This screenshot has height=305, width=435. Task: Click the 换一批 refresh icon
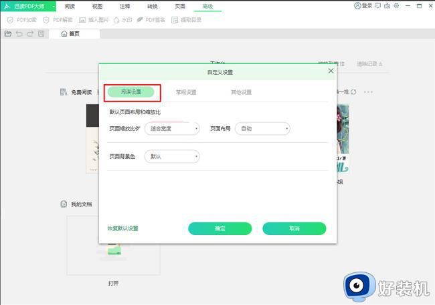(x=353, y=92)
